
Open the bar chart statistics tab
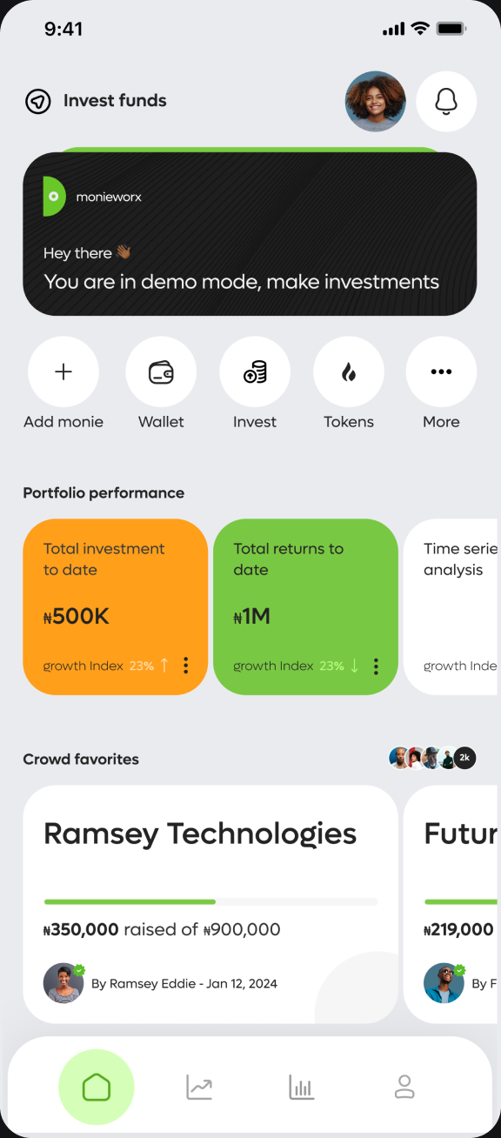[x=302, y=1088]
